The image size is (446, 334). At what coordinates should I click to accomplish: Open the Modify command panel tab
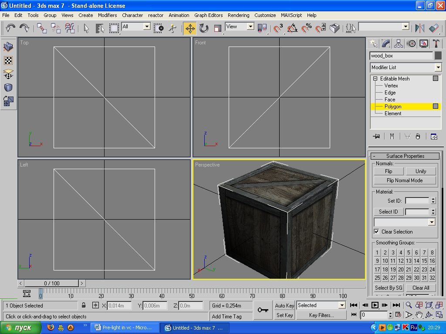point(386,43)
